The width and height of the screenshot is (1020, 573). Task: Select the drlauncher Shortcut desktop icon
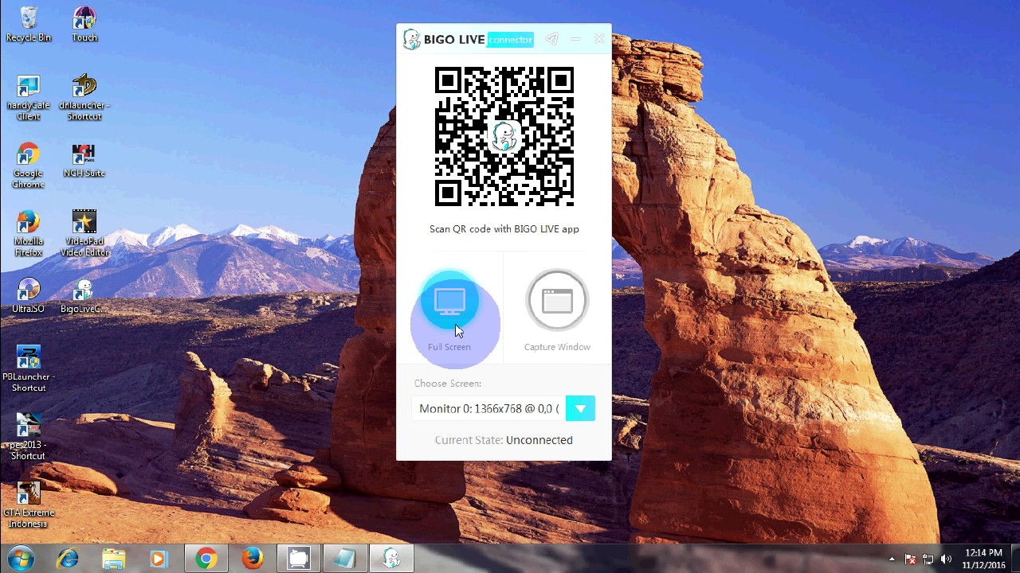click(84, 98)
